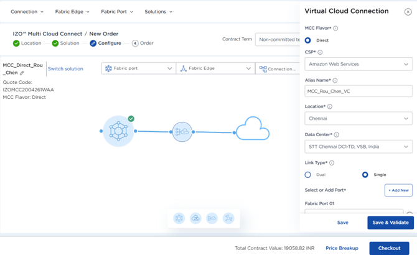
Task: Open the Data Center STT Chennai dropdown
Action: pyautogui.click(x=358, y=147)
